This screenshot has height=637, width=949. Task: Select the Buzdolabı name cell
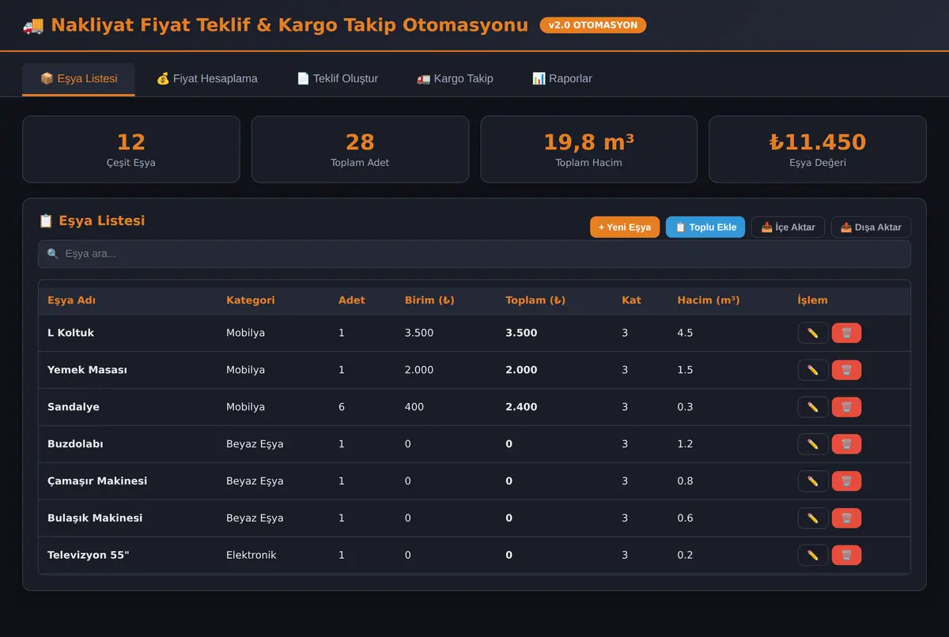[75, 444]
